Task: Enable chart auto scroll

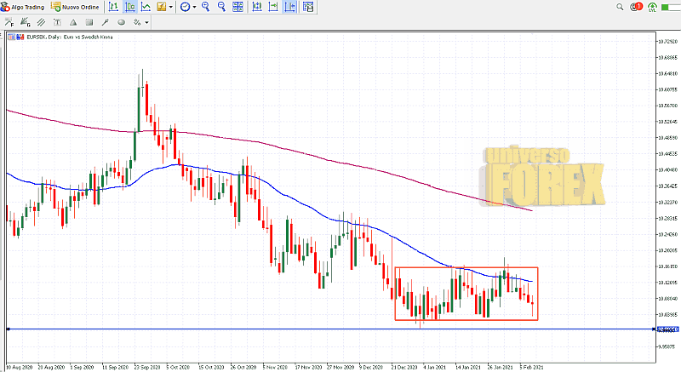Action: click(x=274, y=7)
